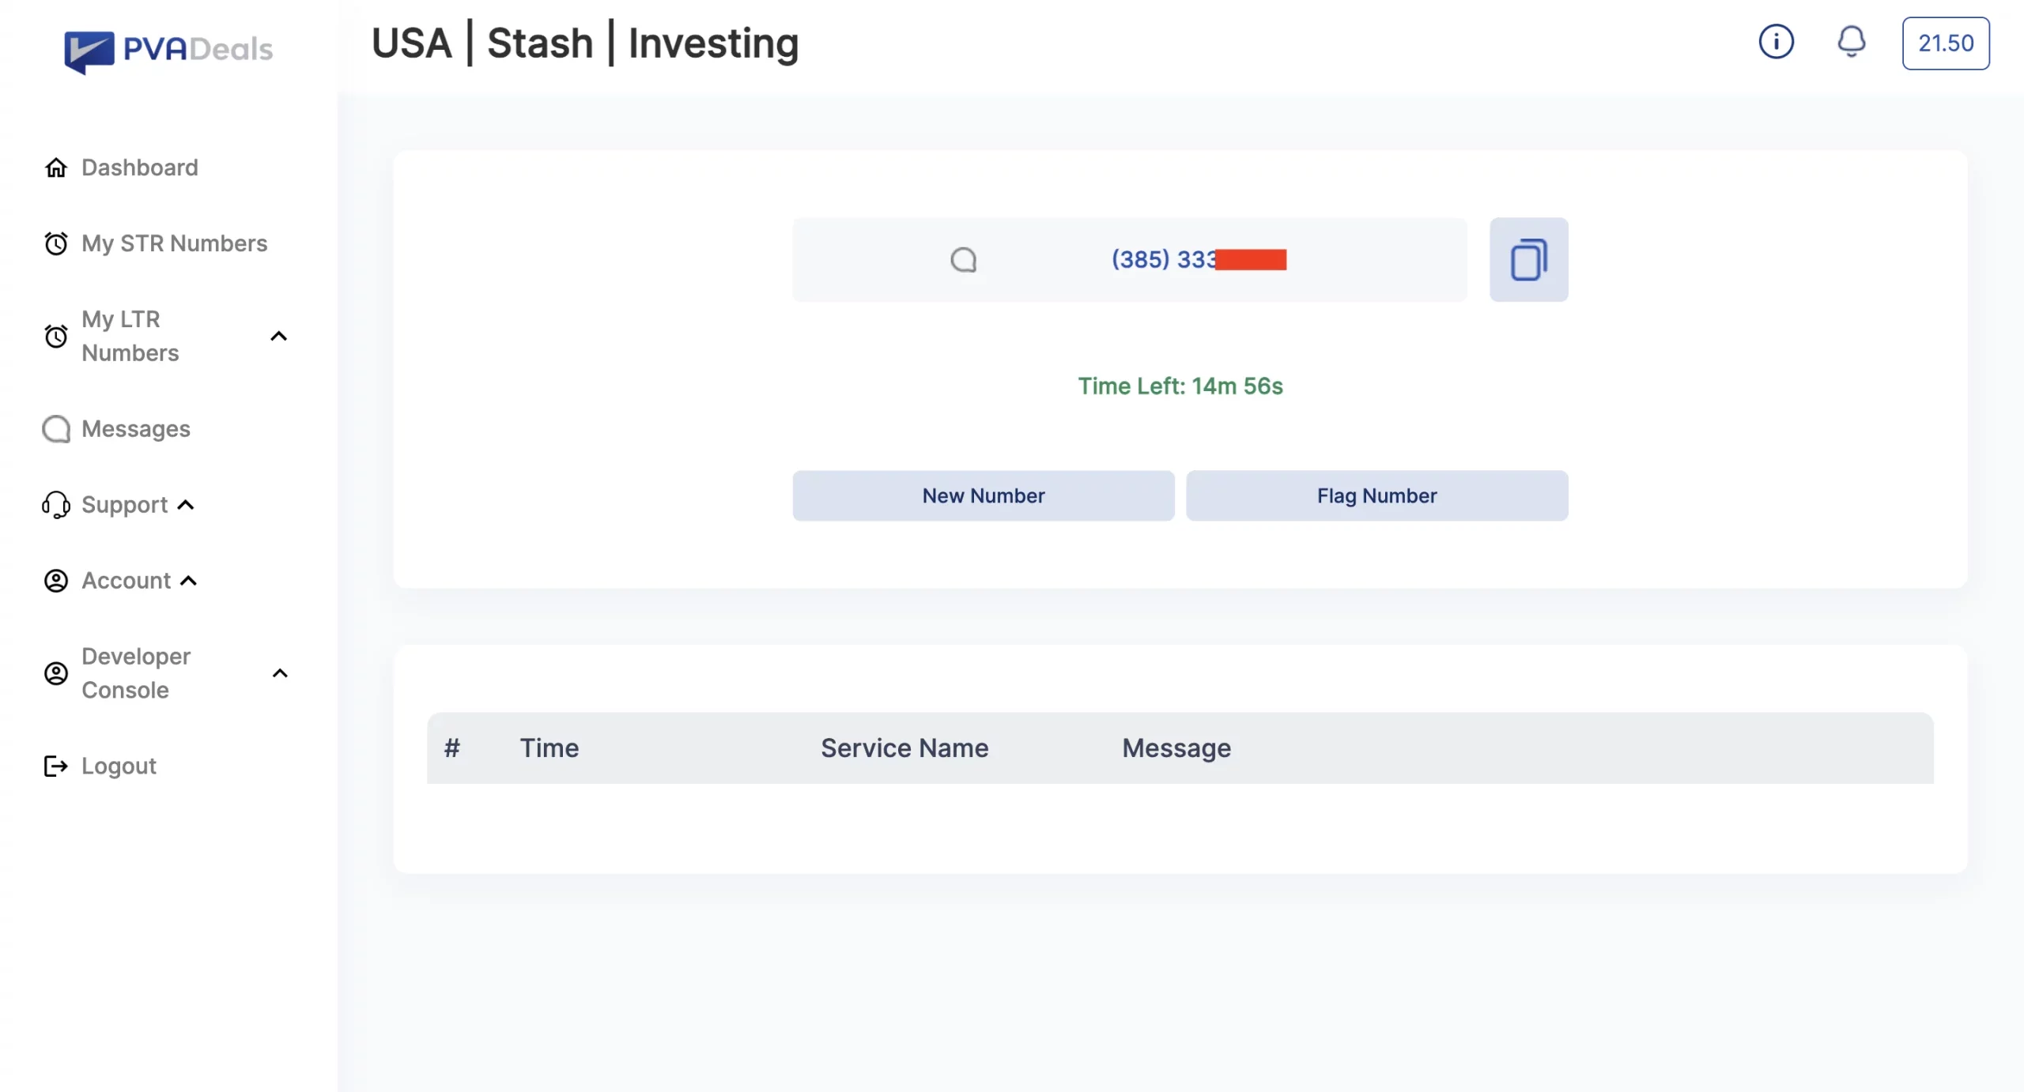Click the USA | Stash | Investing title
The image size is (2024, 1092).
[585, 43]
